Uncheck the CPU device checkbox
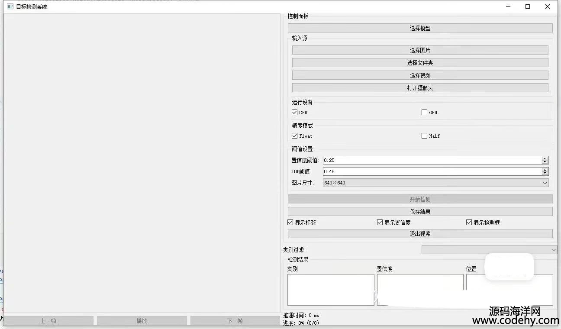Viewport: 561px width, 329px height. pos(295,113)
